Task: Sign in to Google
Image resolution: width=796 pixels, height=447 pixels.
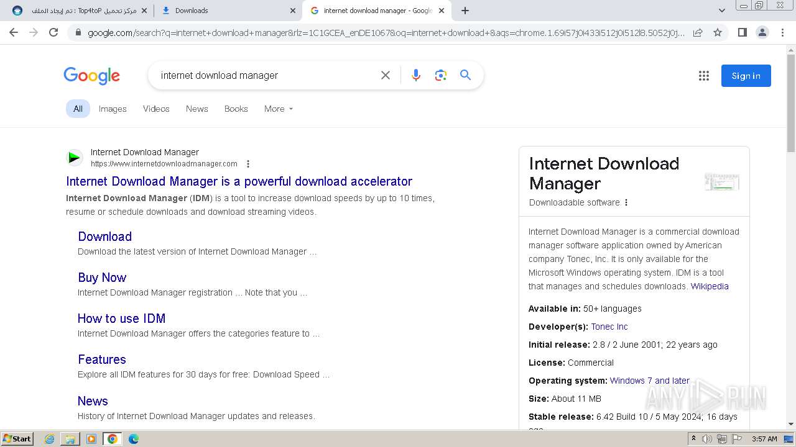Action: tap(746, 76)
